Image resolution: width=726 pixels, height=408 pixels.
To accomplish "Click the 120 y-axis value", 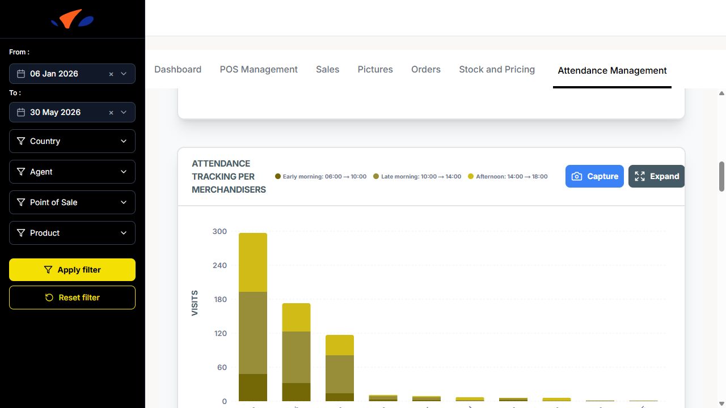I will pyautogui.click(x=220, y=333).
